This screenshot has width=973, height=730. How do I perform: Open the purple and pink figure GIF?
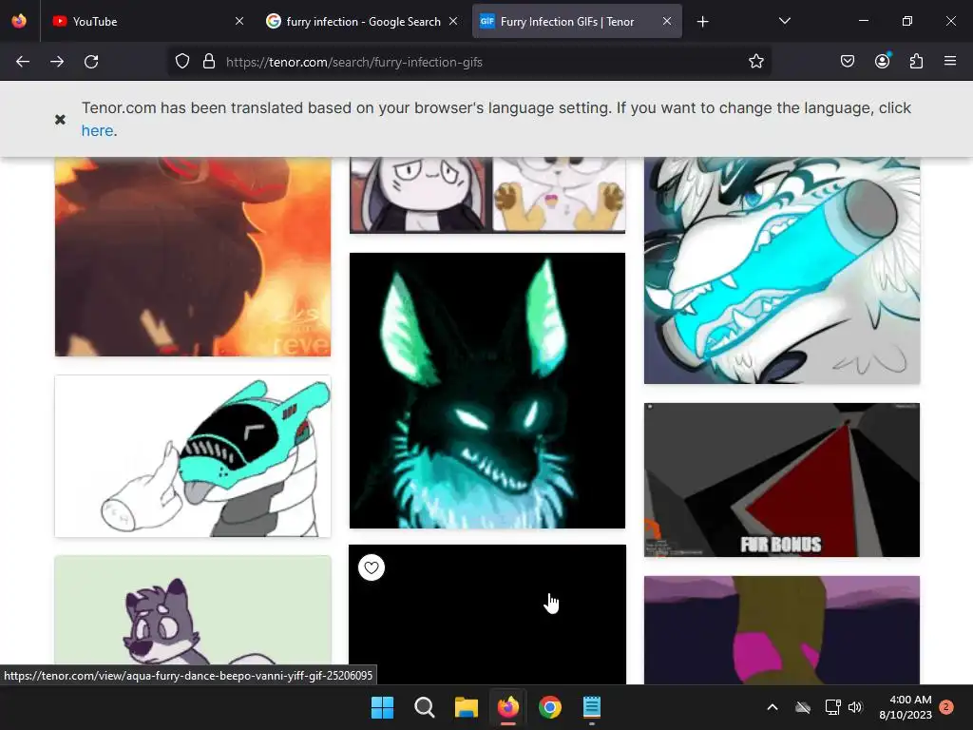pos(782,630)
